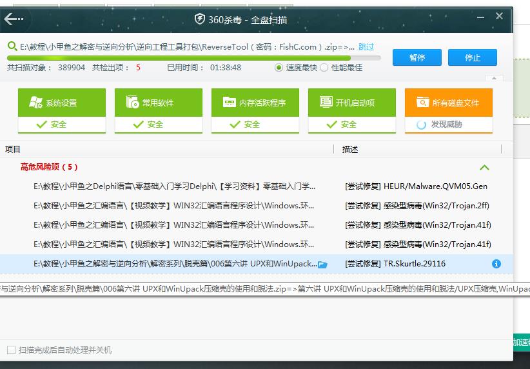Click 共扫描对象 count 389904
This screenshot has height=369, width=530.
[x=72, y=68]
